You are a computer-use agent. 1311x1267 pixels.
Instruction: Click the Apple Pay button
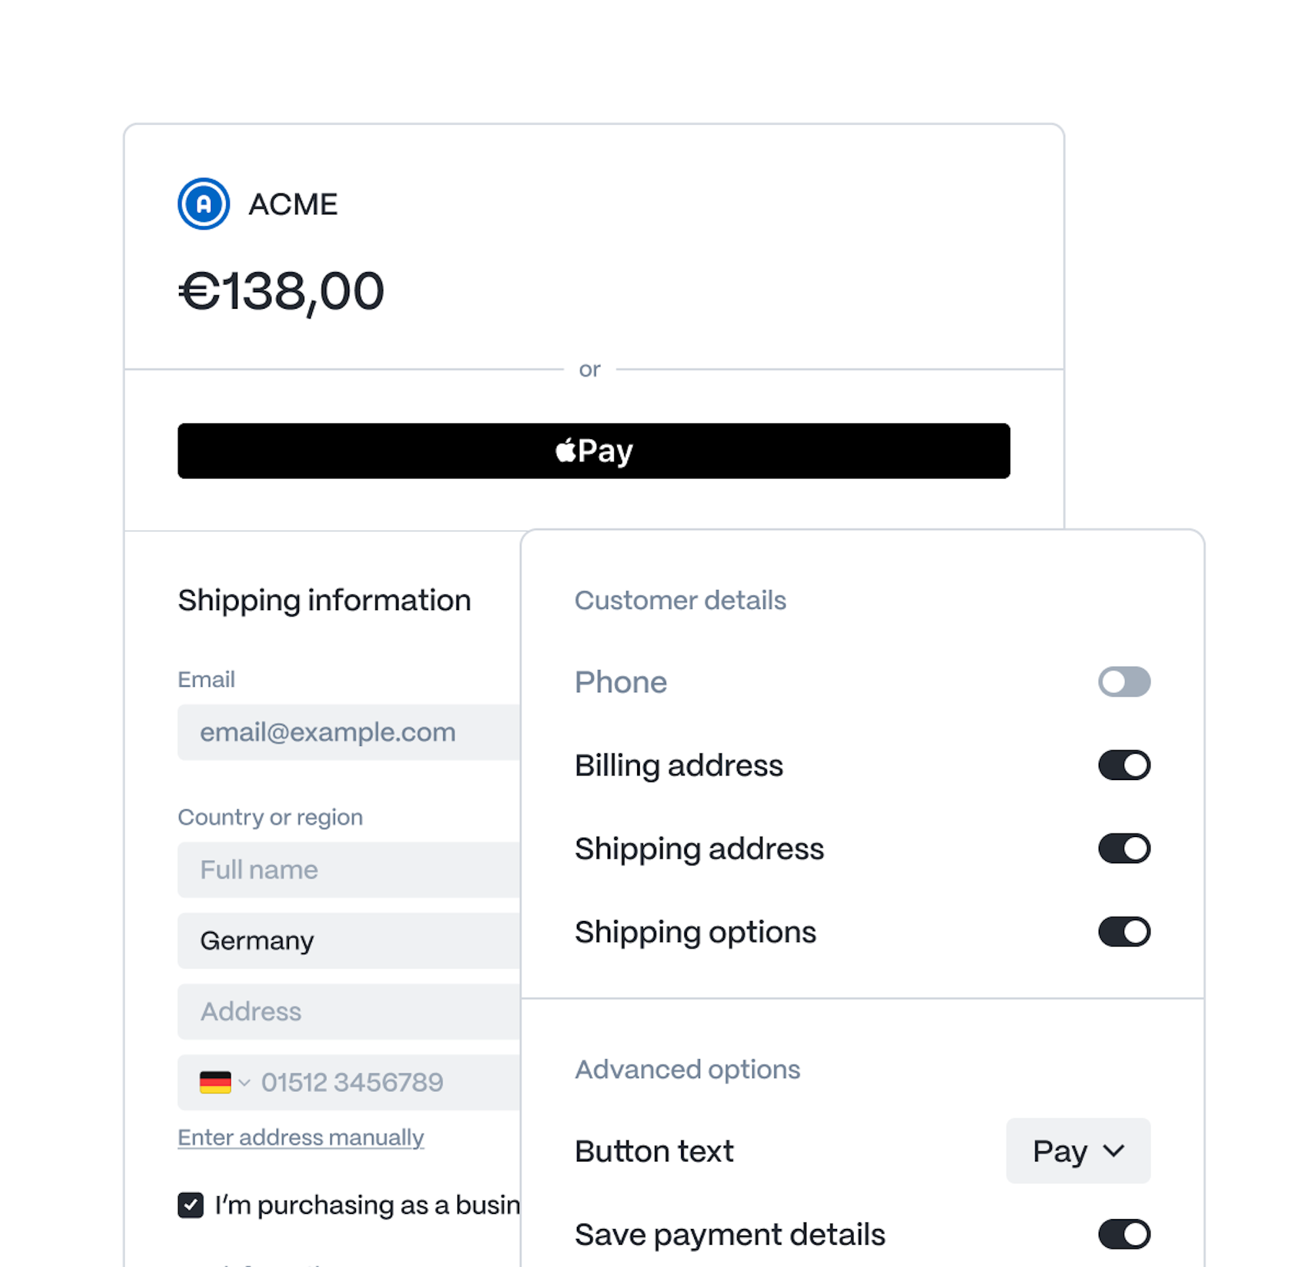pos(593,450)
